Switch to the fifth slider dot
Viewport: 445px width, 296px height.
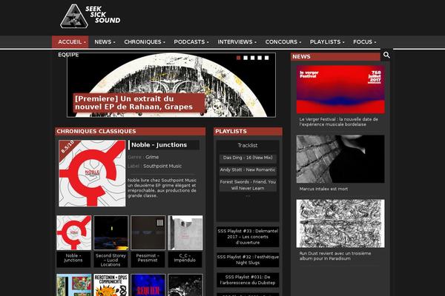267,58
